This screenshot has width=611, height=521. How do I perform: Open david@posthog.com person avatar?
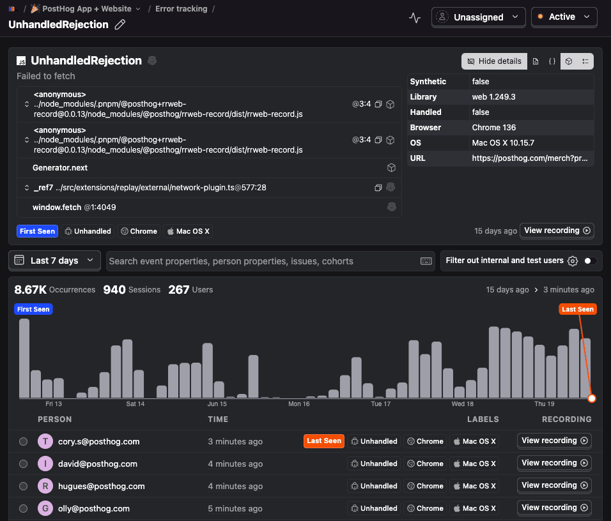click(x=45, y=464)
